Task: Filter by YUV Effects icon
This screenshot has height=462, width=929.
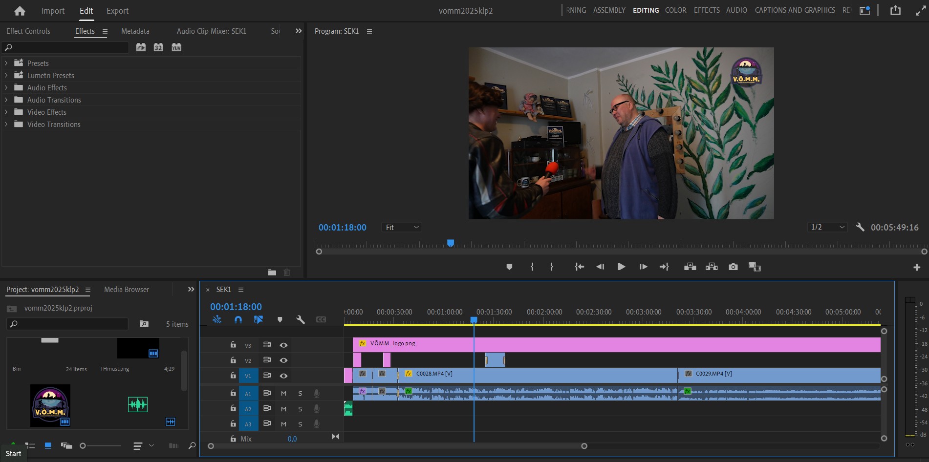Action: (176, 47)
